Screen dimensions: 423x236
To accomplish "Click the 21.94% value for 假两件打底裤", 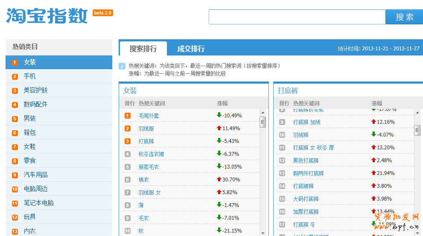I will pyautogui.click(x=385, y=173).
